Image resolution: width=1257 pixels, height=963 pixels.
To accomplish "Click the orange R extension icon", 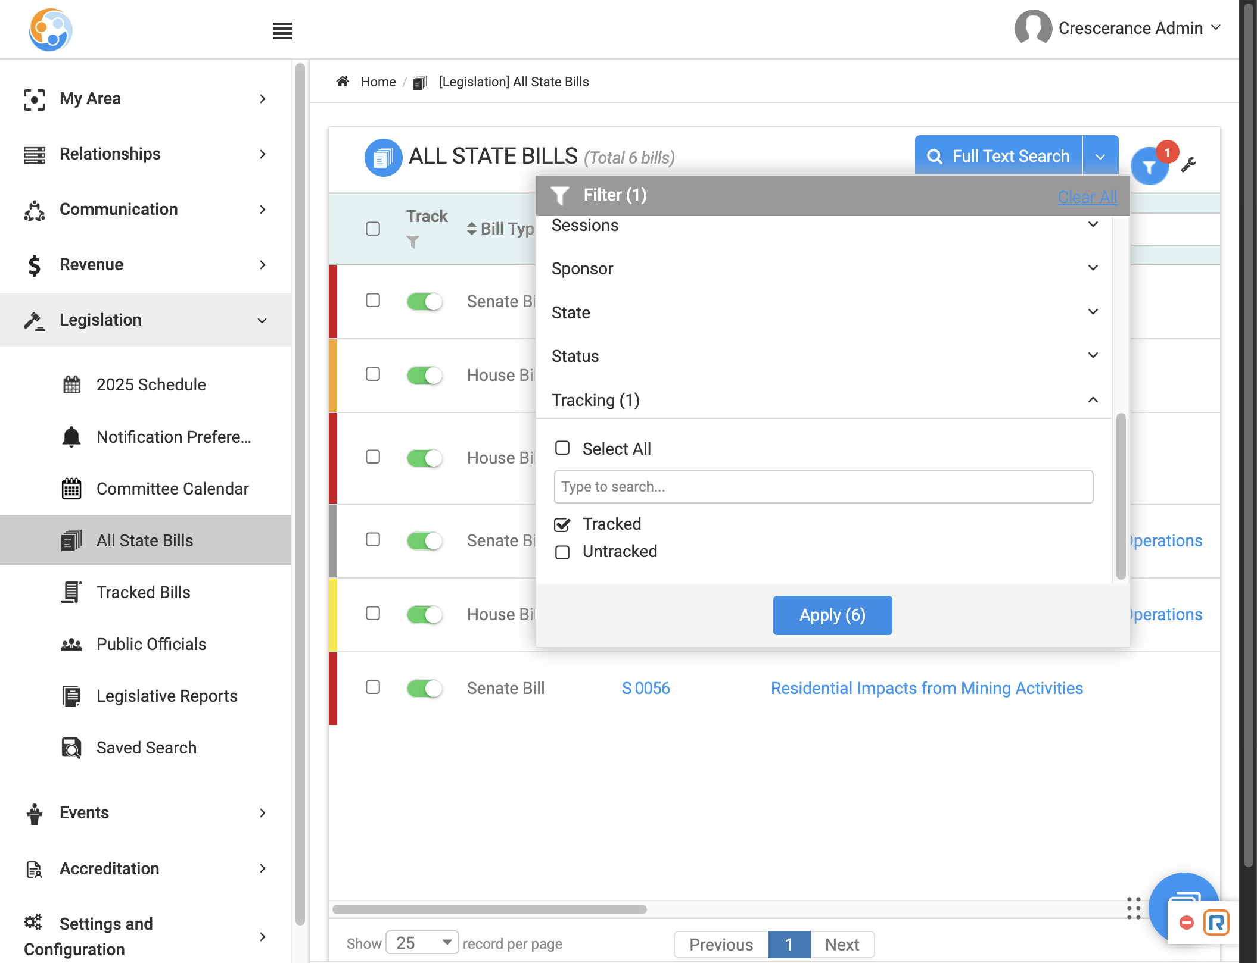I will (1216, 923).
